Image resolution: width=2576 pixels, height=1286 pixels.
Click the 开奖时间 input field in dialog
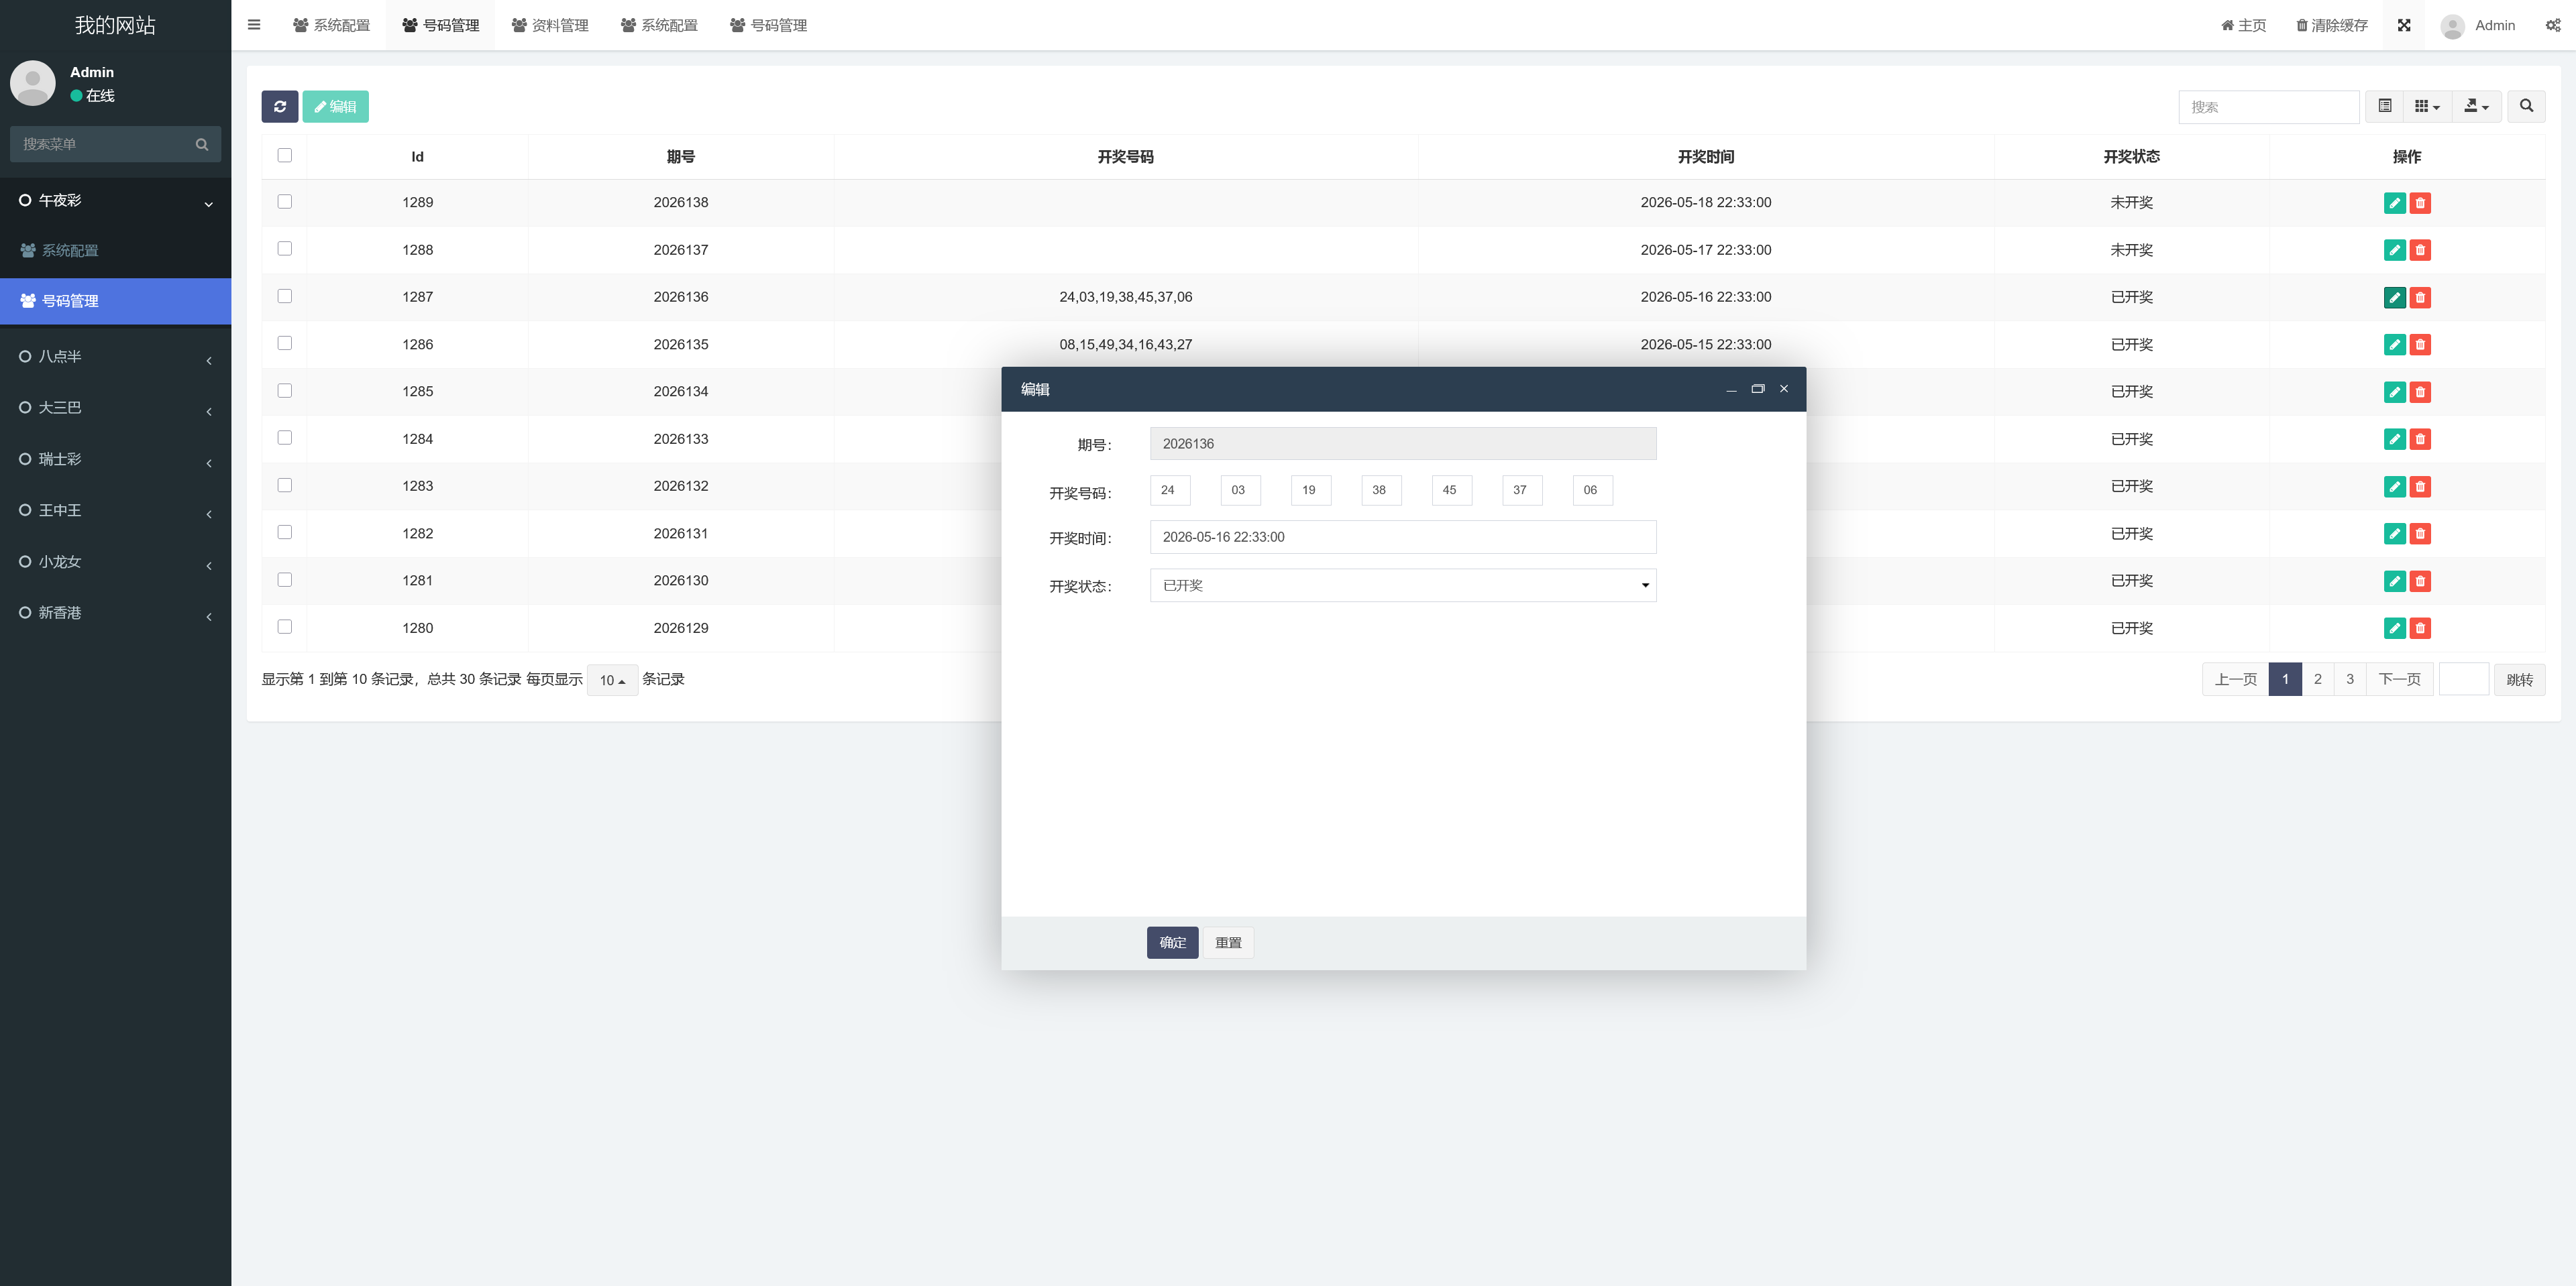coord(1403,536)
